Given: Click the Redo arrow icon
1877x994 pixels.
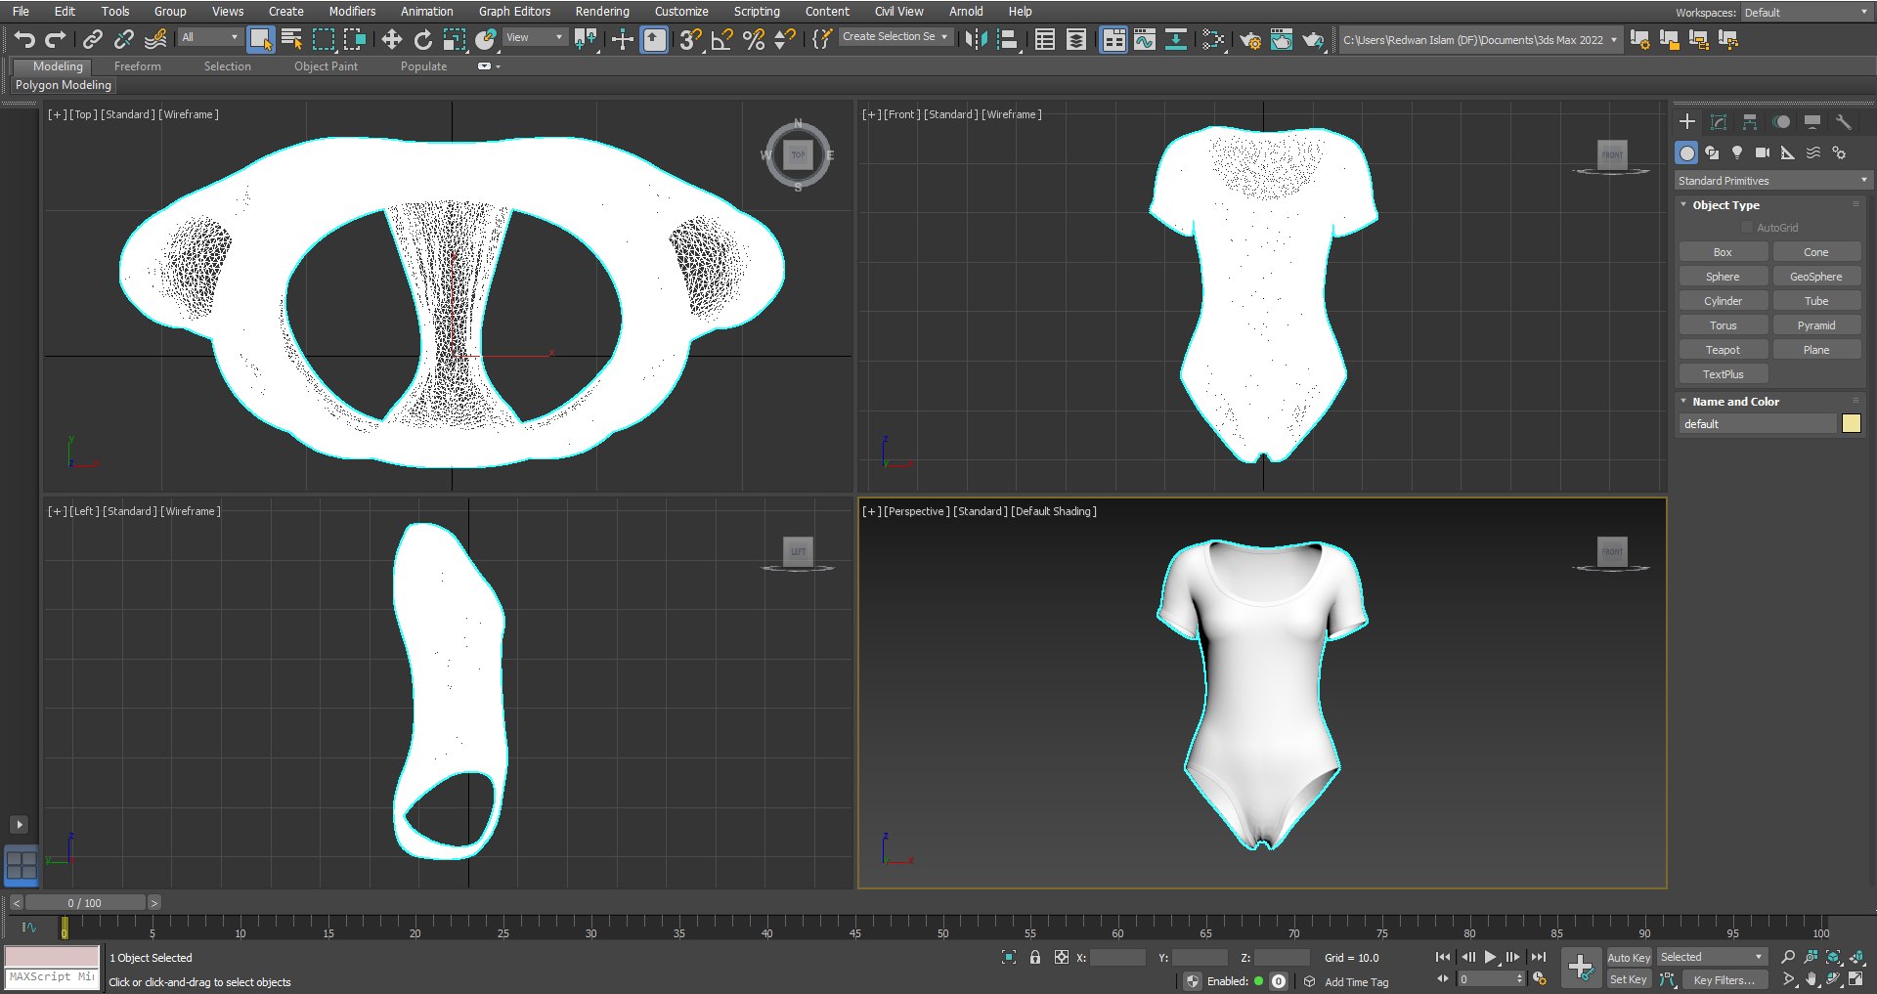Looking at the screenshot, I should [56, 39].
